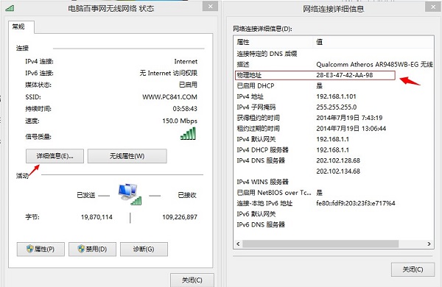This screenshot has height=287, width=442.
Task: Select the 描述 row label
Action: [243, 65]
